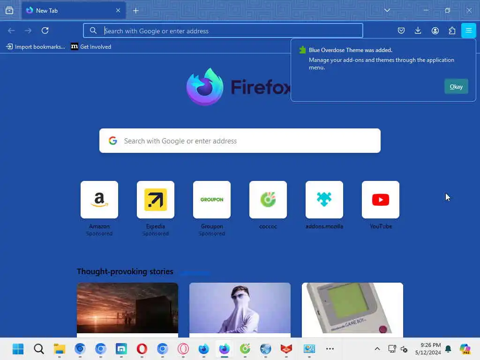This screenshot has width=480, height=360.
Task: Open File Explorer from the taskbar
Action: pos(60,349)
